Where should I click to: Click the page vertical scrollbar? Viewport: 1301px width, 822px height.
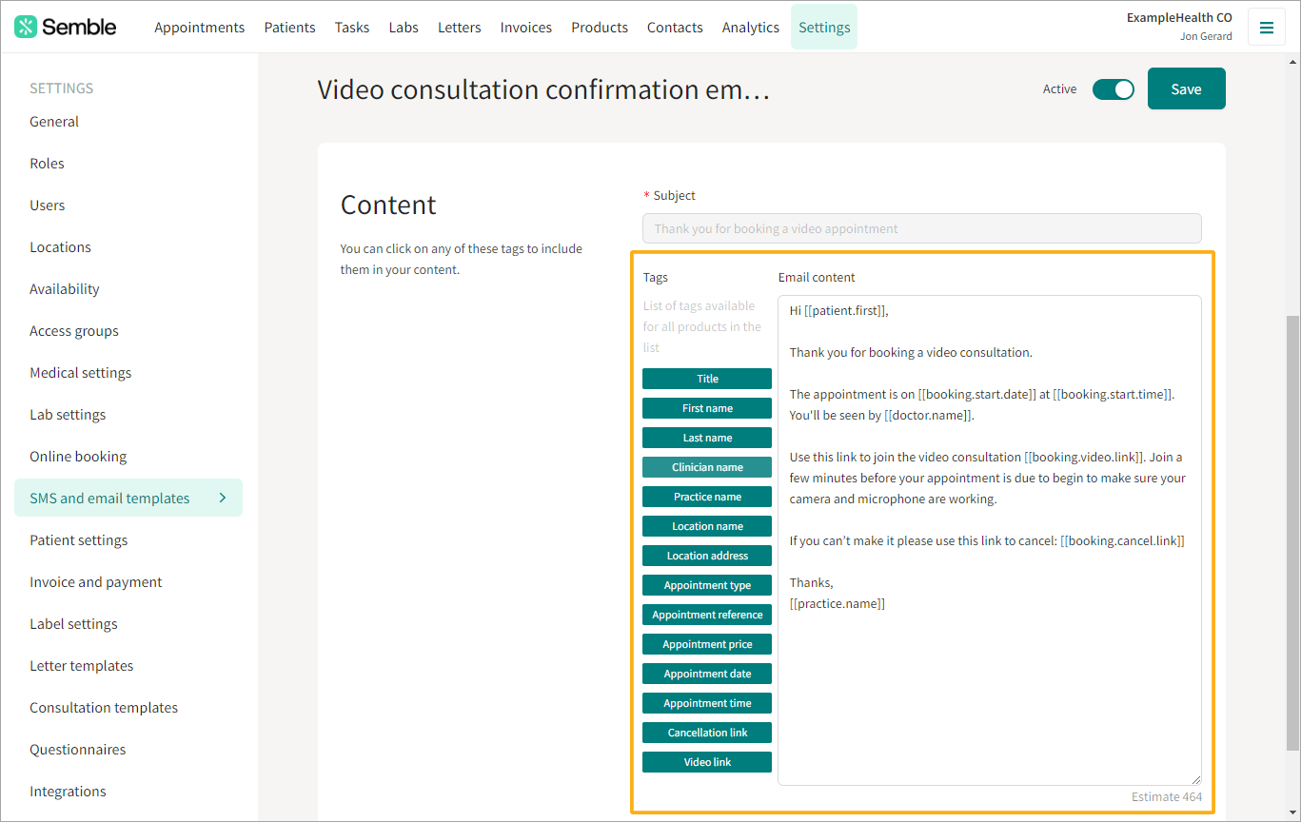coord(1292,533)
